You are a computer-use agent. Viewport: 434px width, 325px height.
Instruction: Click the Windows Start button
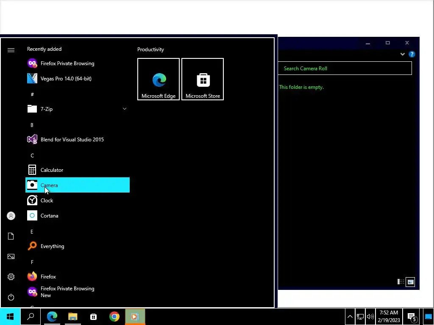pos(10,317)
